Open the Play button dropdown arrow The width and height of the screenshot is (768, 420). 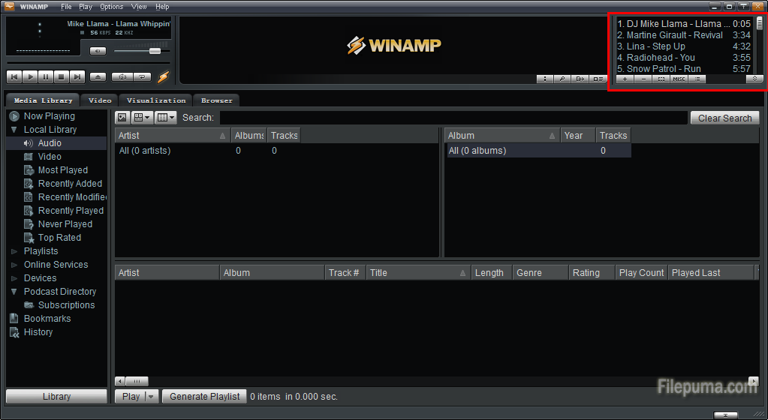(151, 397)
